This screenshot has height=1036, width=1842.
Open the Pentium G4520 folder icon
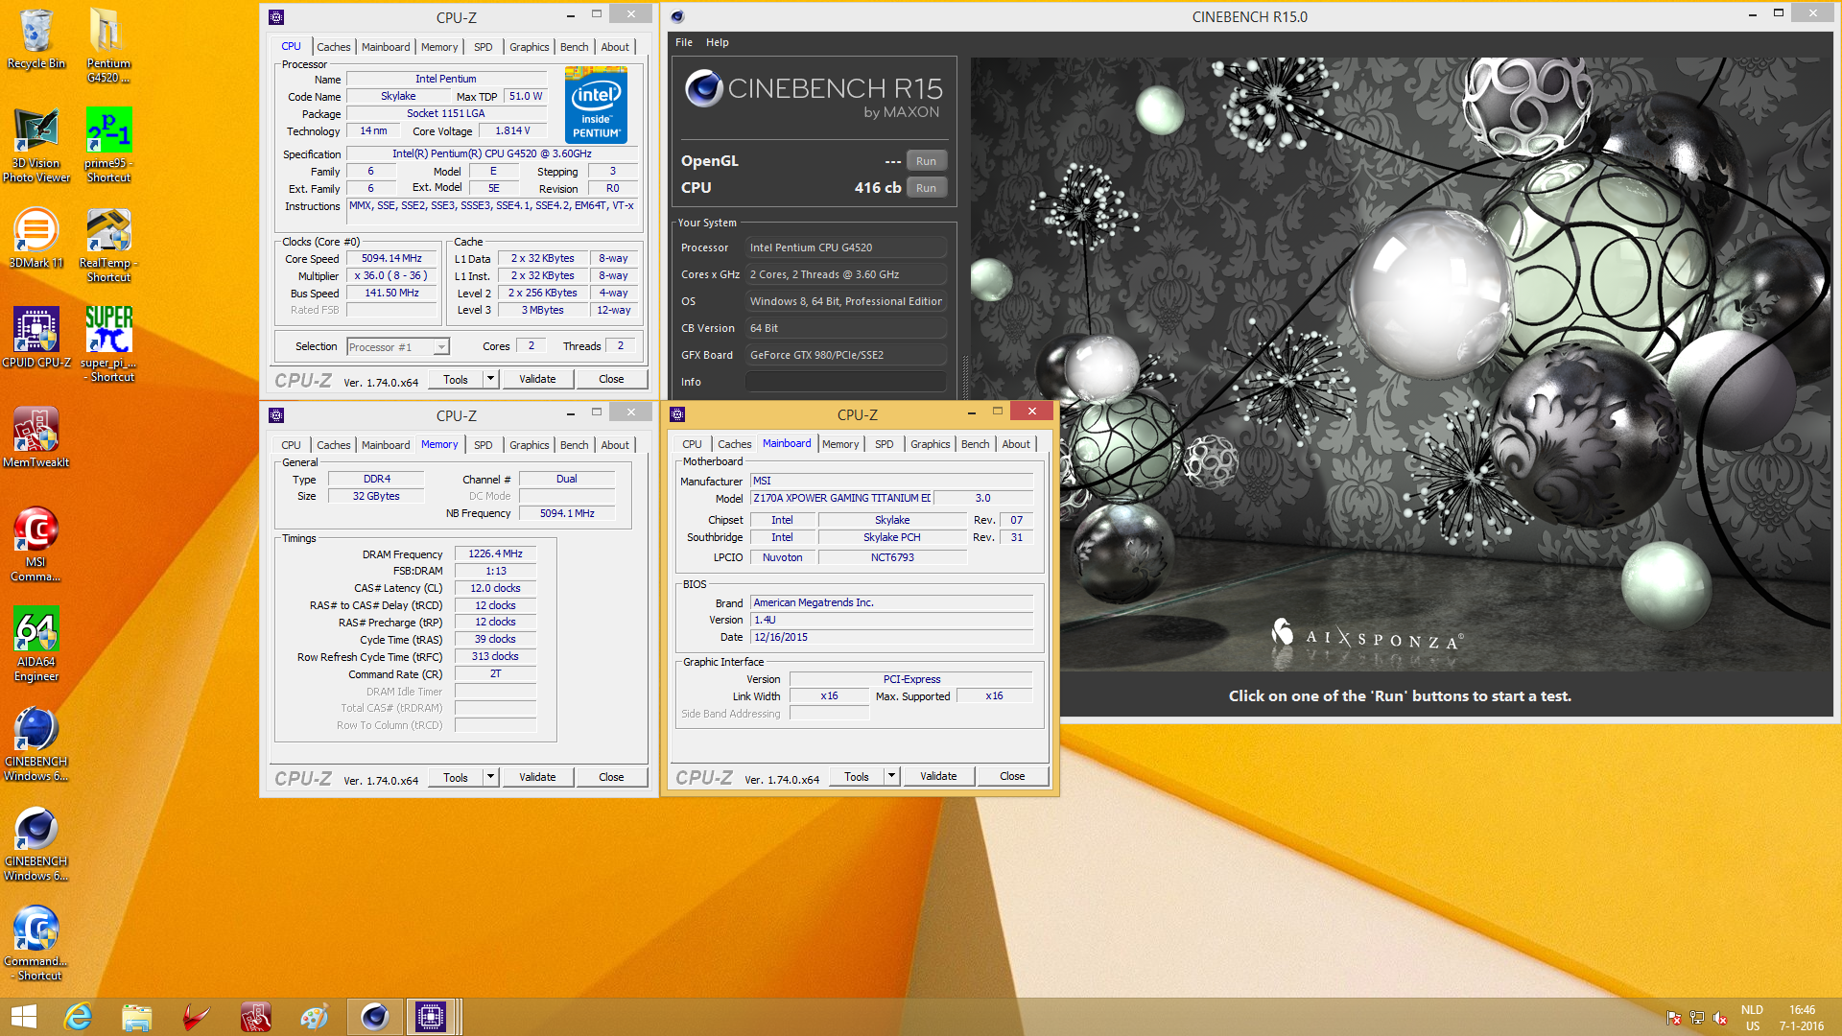(x=108, y=45)
